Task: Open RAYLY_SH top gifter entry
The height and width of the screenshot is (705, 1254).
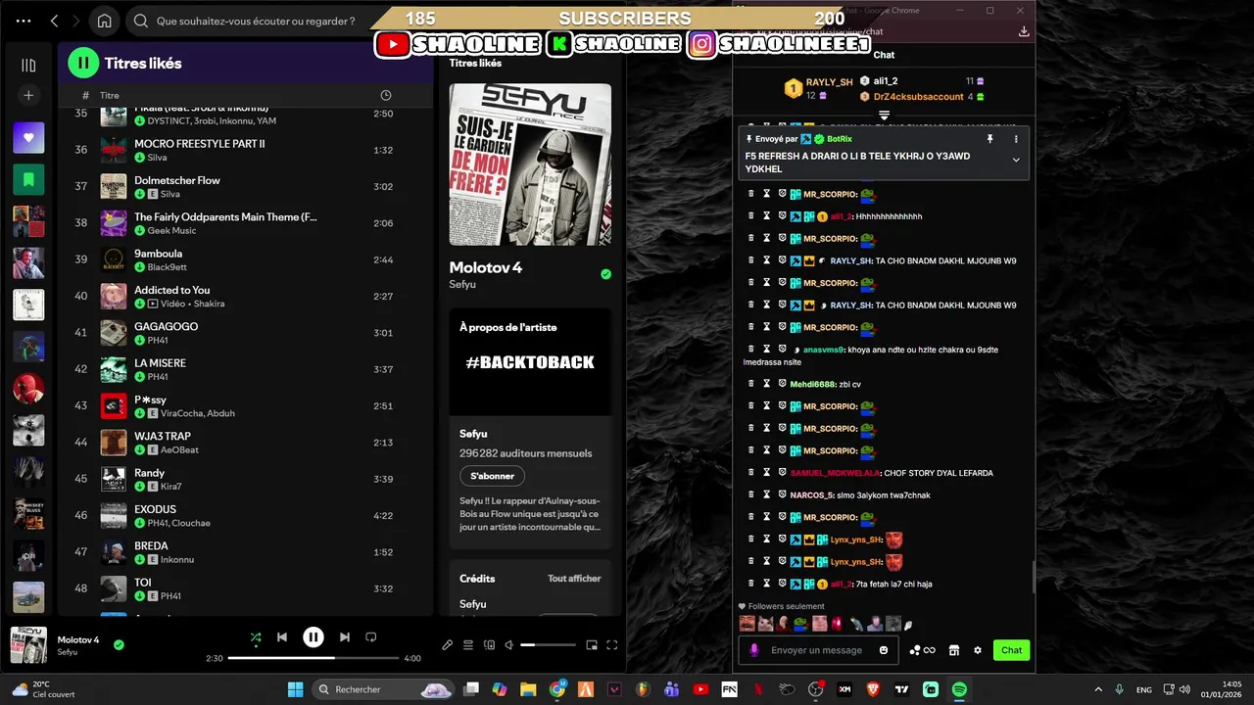Action: click(818, 88)
